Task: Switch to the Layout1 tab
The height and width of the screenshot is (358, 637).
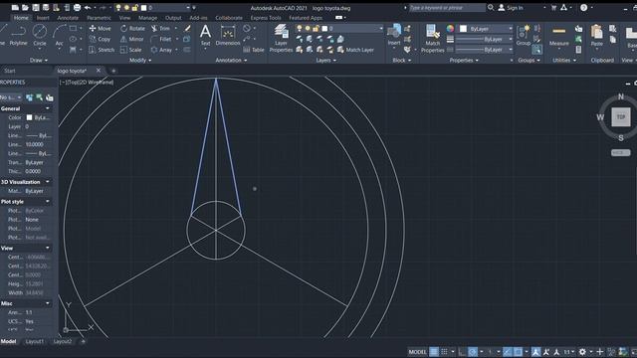Action: click(x=35, y=341)
